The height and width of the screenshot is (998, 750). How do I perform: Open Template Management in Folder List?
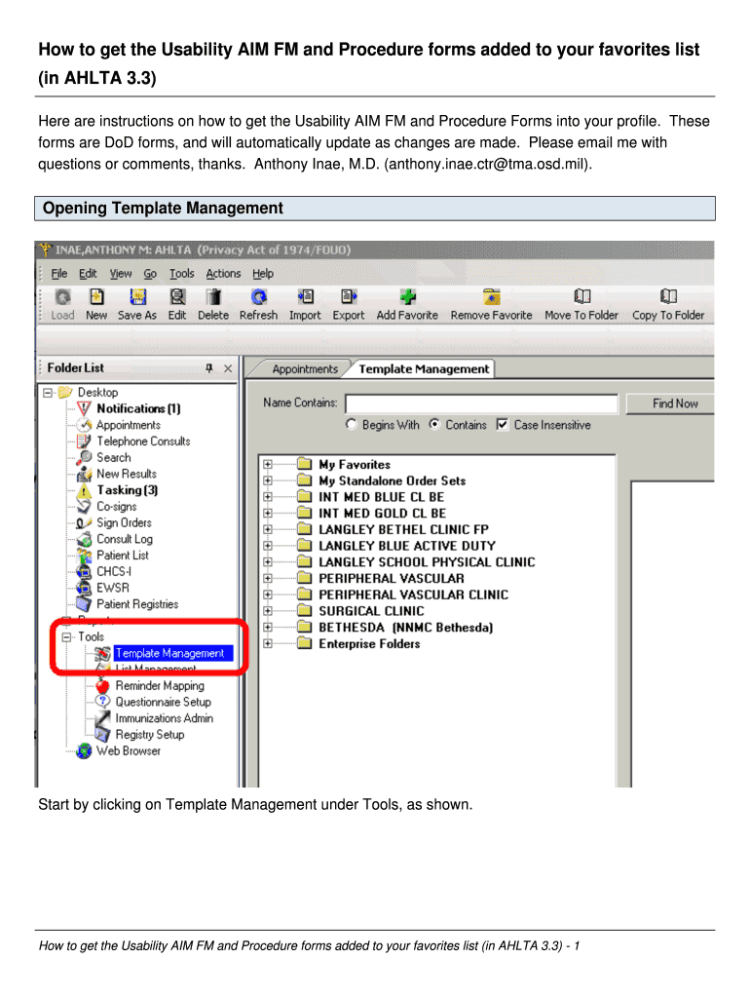(x=169, y=654)
